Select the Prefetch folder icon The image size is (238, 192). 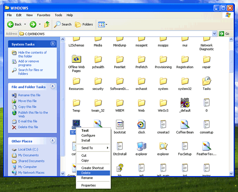tap(141, 59)
